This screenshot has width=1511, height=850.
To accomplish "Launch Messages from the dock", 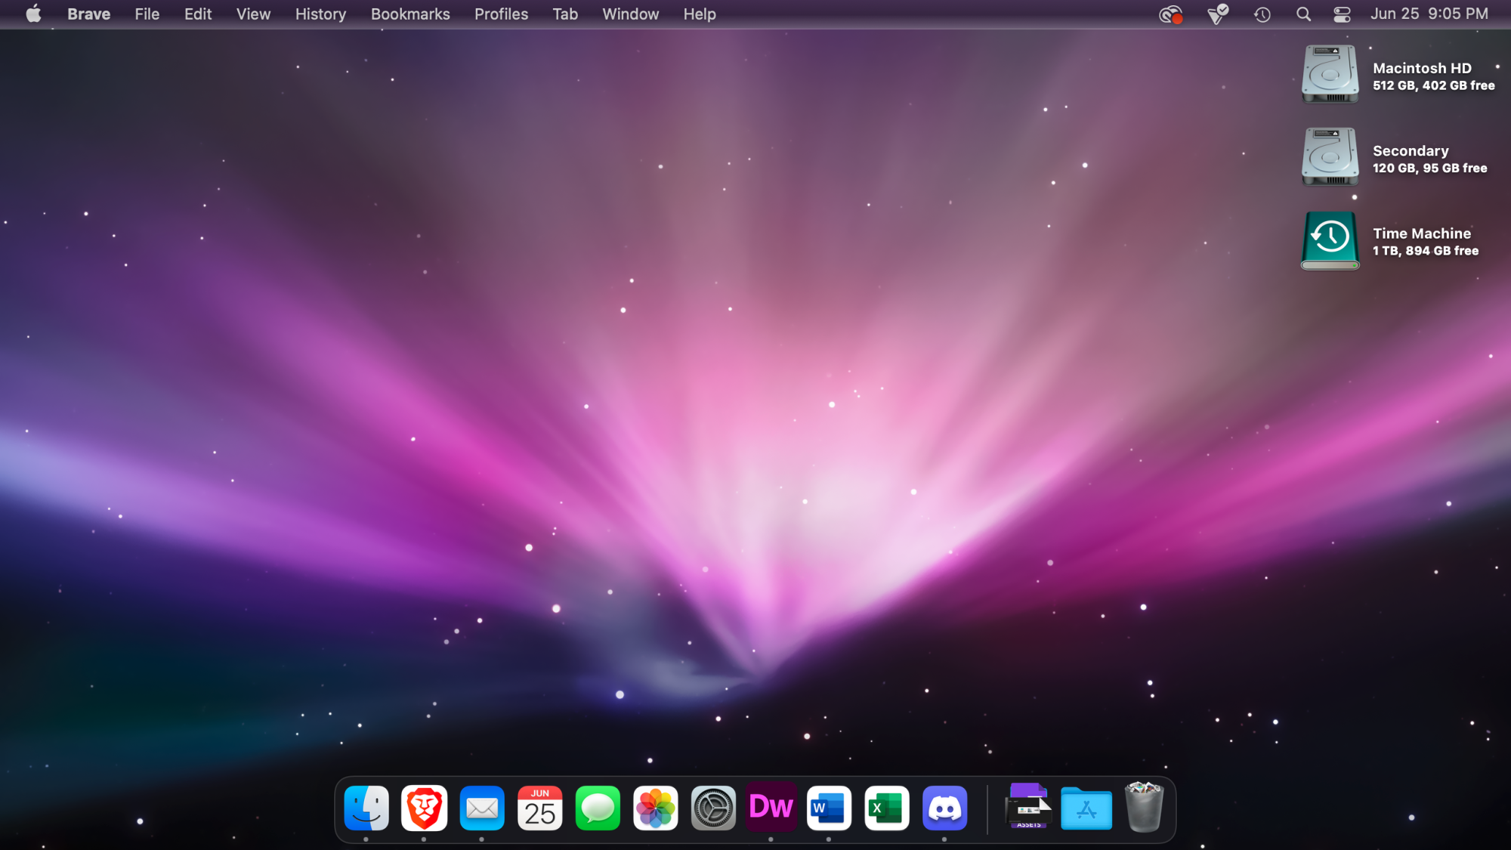I will 598,808.
